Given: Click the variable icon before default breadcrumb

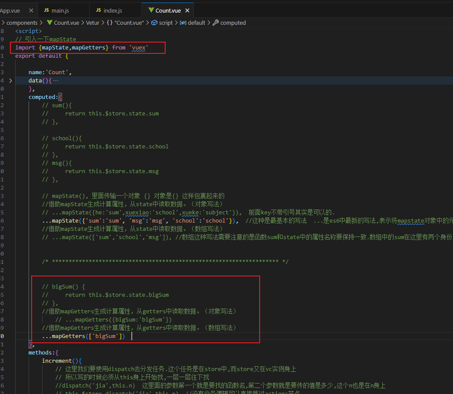Looking at the screenshot, I should click(x=183, y=23).
